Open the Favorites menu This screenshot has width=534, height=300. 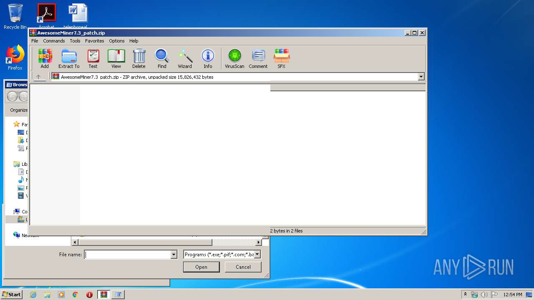pos(95,41)
